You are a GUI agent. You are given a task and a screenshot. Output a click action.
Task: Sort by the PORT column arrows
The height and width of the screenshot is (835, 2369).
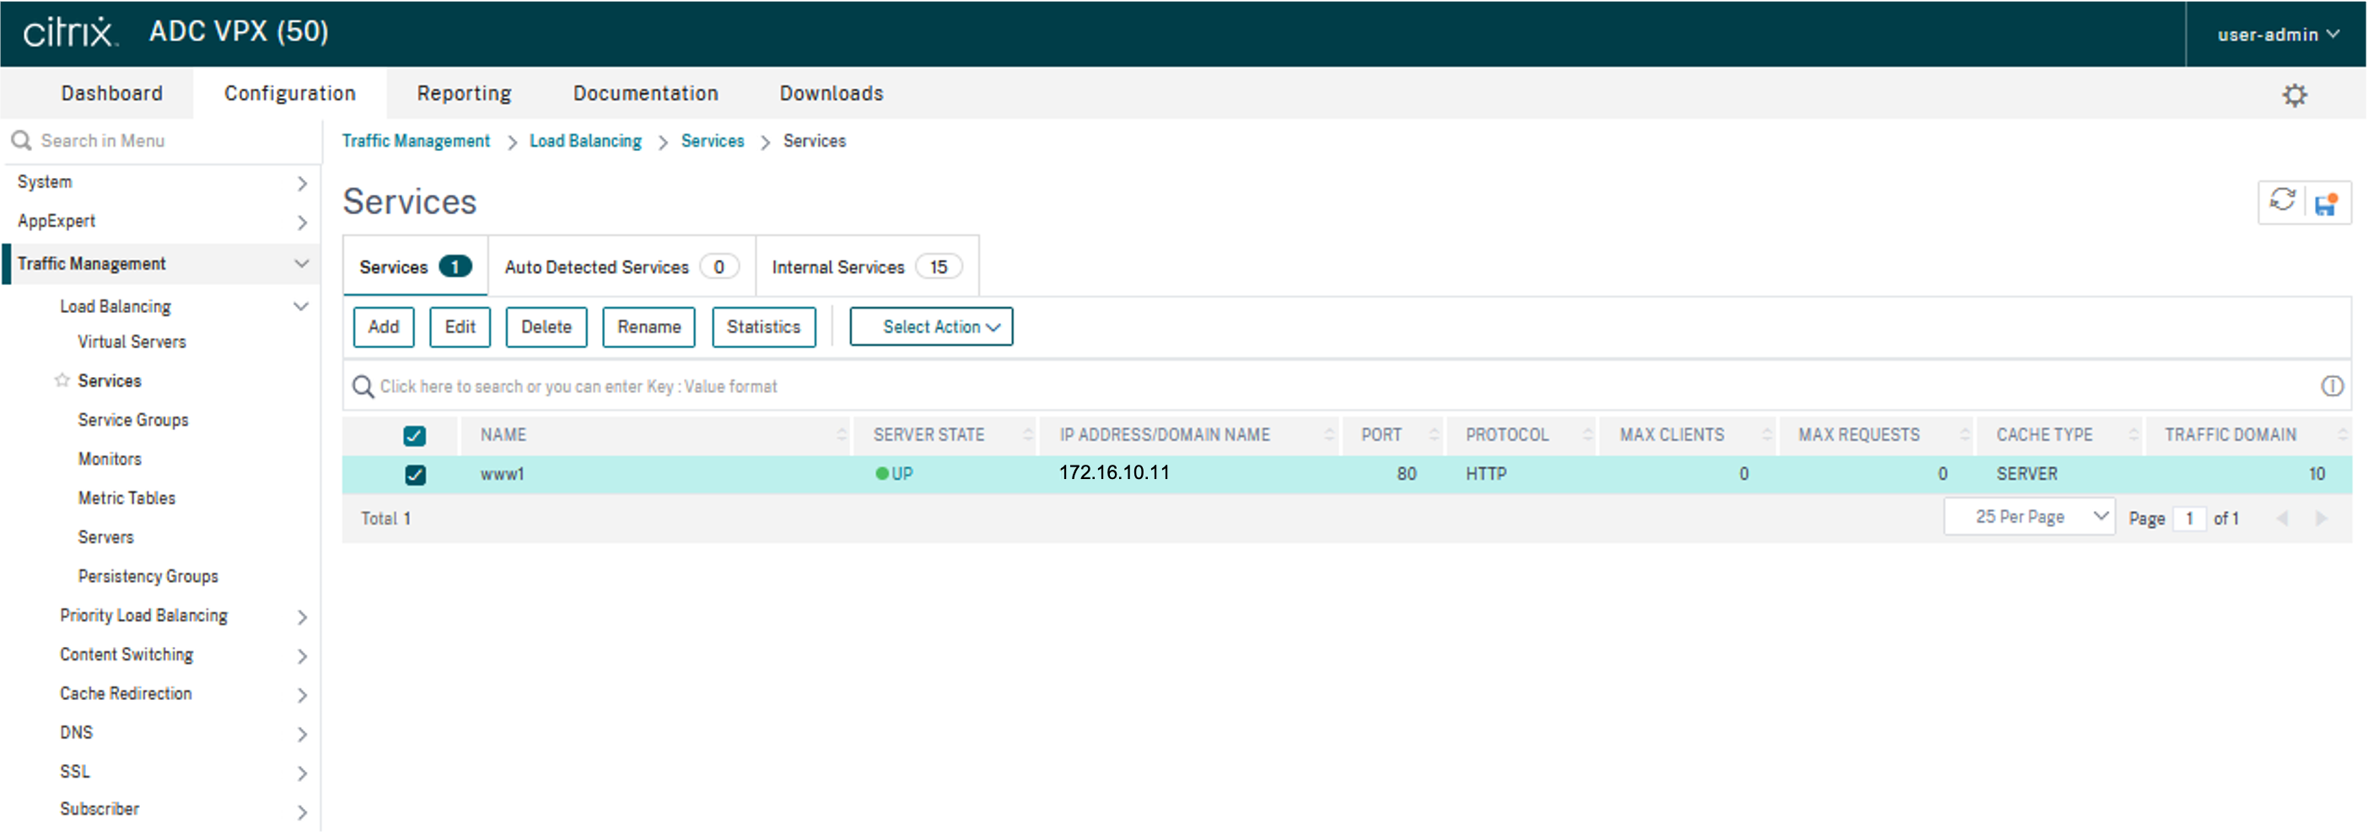pos(1434,435)
